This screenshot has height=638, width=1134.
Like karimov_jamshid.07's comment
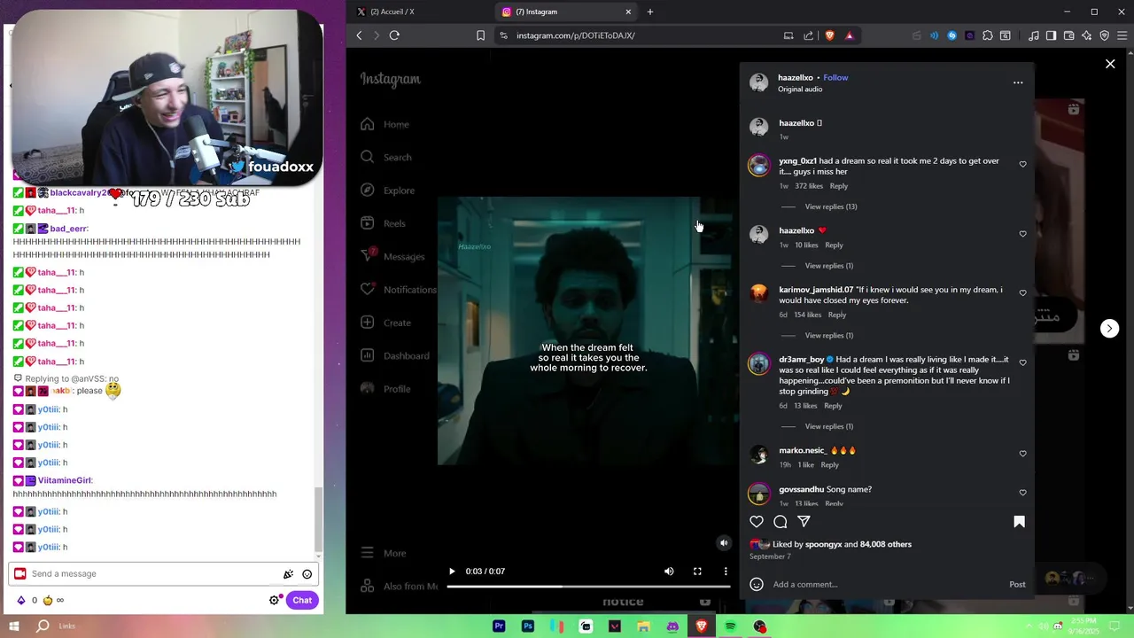click(1022, 293)
